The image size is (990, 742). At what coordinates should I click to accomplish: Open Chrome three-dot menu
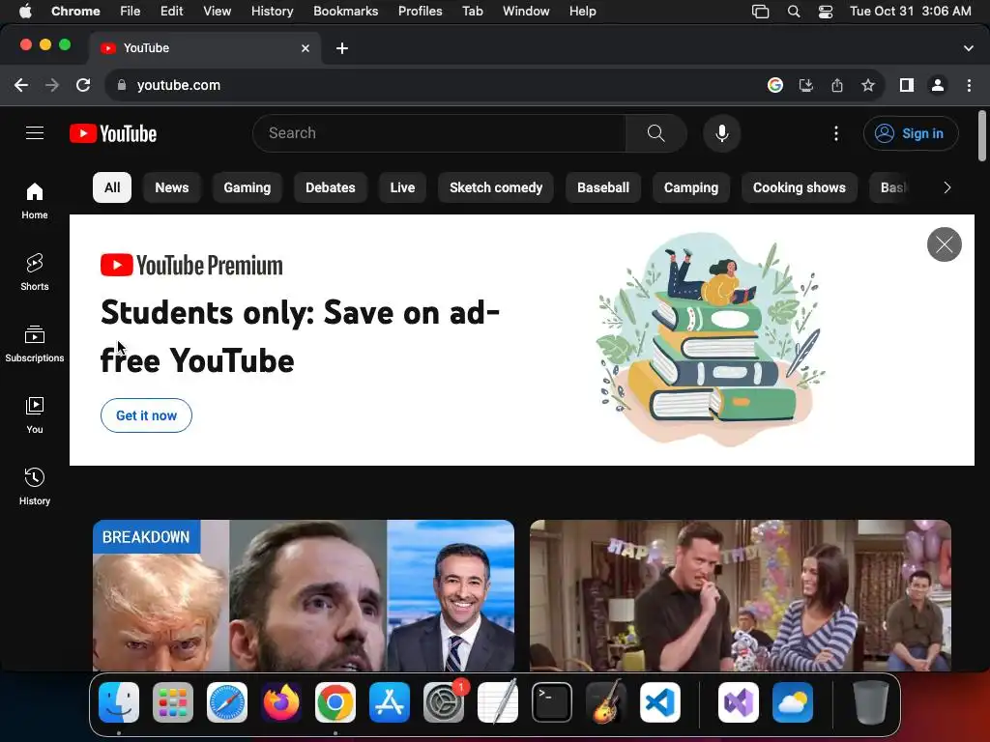coord(969,85)
